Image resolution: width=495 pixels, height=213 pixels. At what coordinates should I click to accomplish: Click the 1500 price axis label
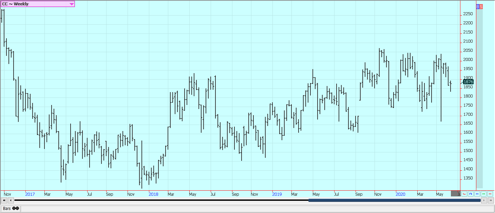point(468,151)
